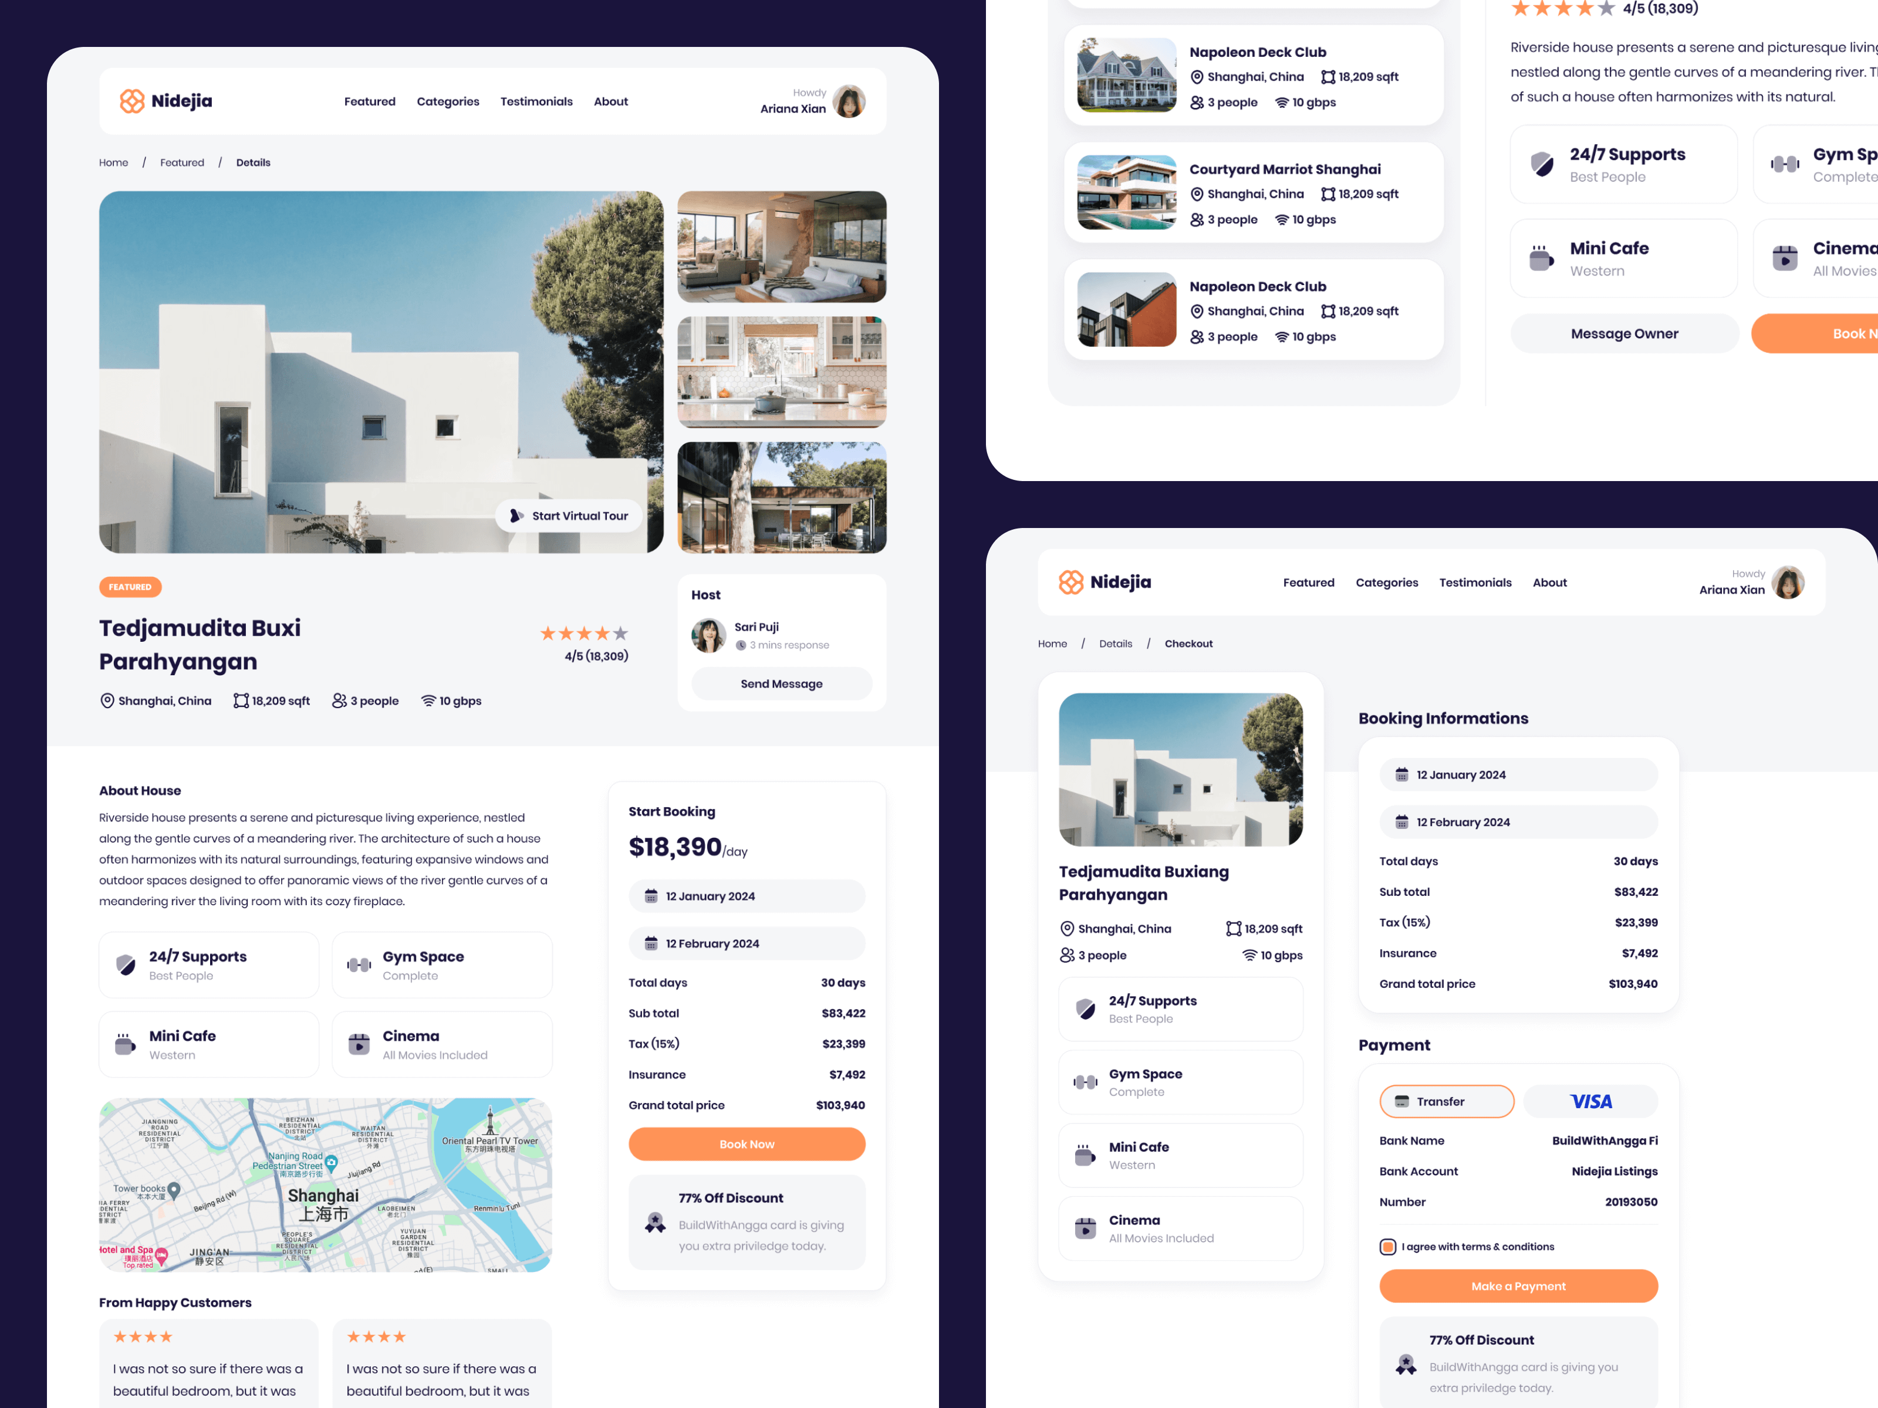Screen dimensions: 1878x1408
Task: Open checkout 12 February 2024 date field
Action: (1519, 823)
